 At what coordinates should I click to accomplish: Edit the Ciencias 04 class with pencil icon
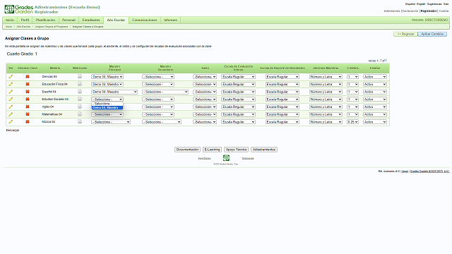click(x=11, y=77)
